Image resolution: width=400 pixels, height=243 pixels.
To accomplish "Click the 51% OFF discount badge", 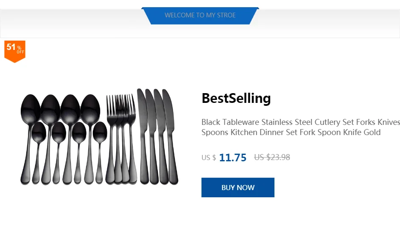I will [15, 50].
